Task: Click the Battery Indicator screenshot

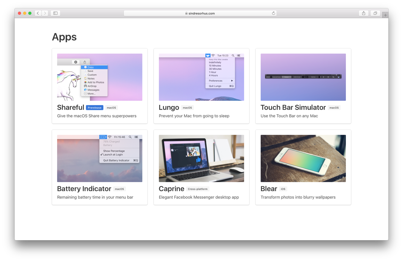Action: (x=100, y=158)
